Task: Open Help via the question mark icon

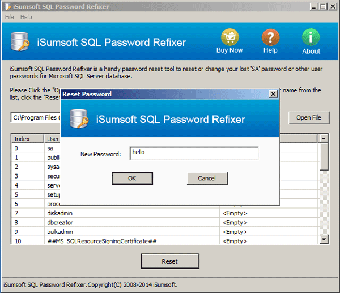Action: click(x=270, y=37)
